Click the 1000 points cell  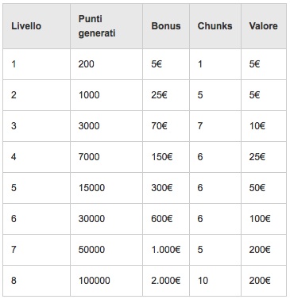point(106,95)
